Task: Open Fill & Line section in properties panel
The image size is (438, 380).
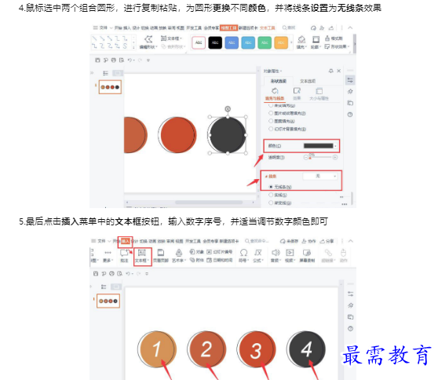Action: coord(275,94)
